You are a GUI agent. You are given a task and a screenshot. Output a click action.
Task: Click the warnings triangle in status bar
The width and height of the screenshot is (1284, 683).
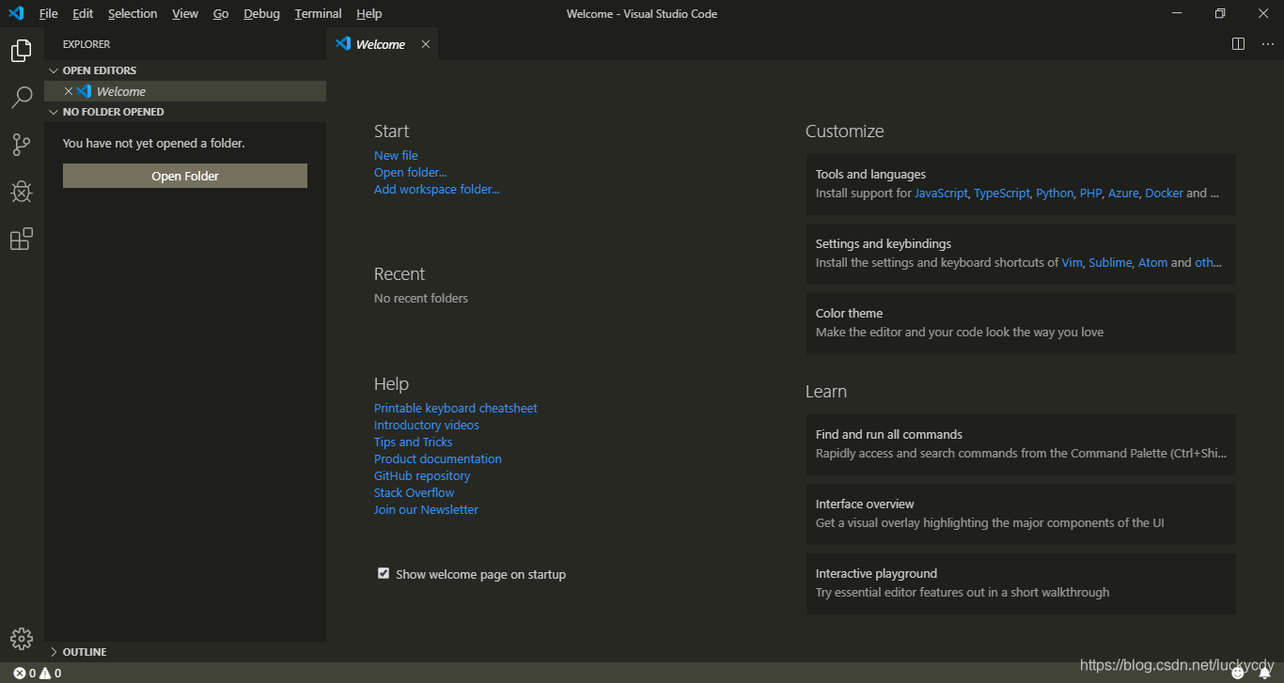click(x=44, y=673)
